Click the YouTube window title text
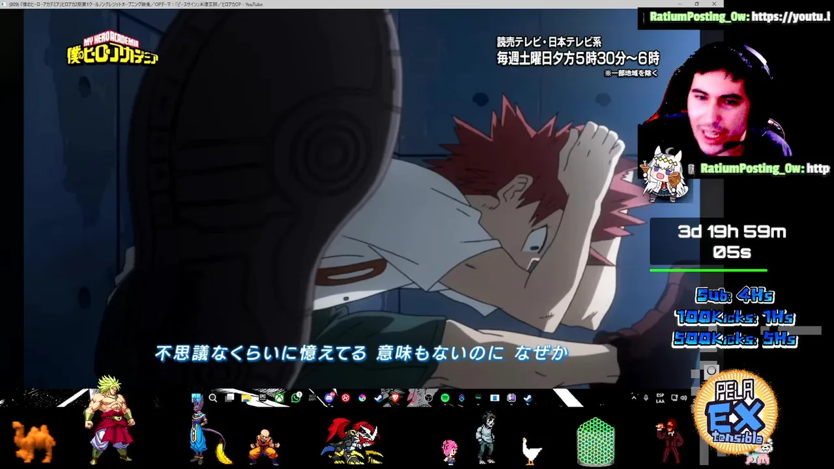 136,4
